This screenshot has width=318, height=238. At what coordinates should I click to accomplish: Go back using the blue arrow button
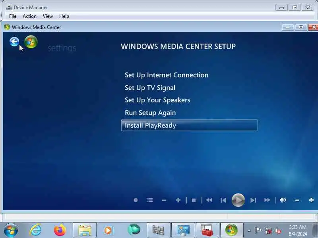click(x=14, y=42)
